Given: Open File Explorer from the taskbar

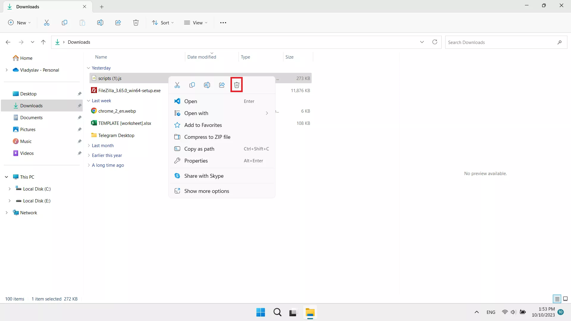Looking at the screenshot, I should pyautogui.click(x=310, y=312).
